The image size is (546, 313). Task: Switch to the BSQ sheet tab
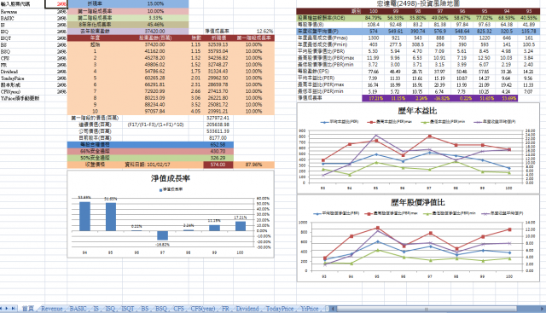coord(161,309)
